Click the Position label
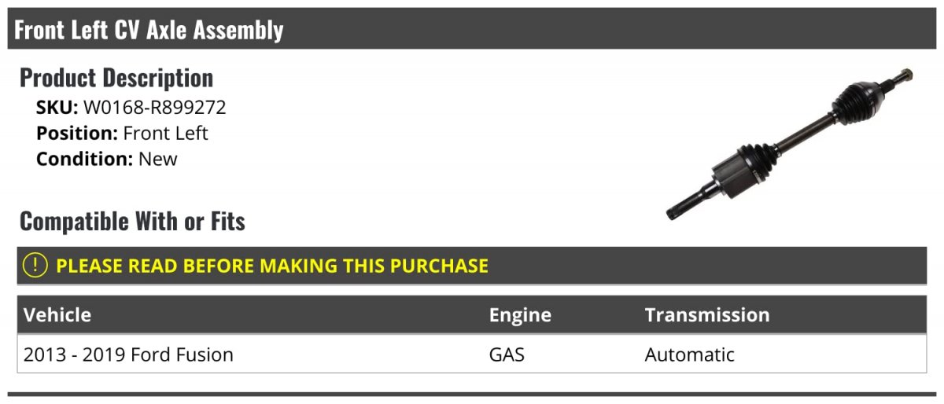This screenshot has height=404, width=944. [x=77, y=133]
